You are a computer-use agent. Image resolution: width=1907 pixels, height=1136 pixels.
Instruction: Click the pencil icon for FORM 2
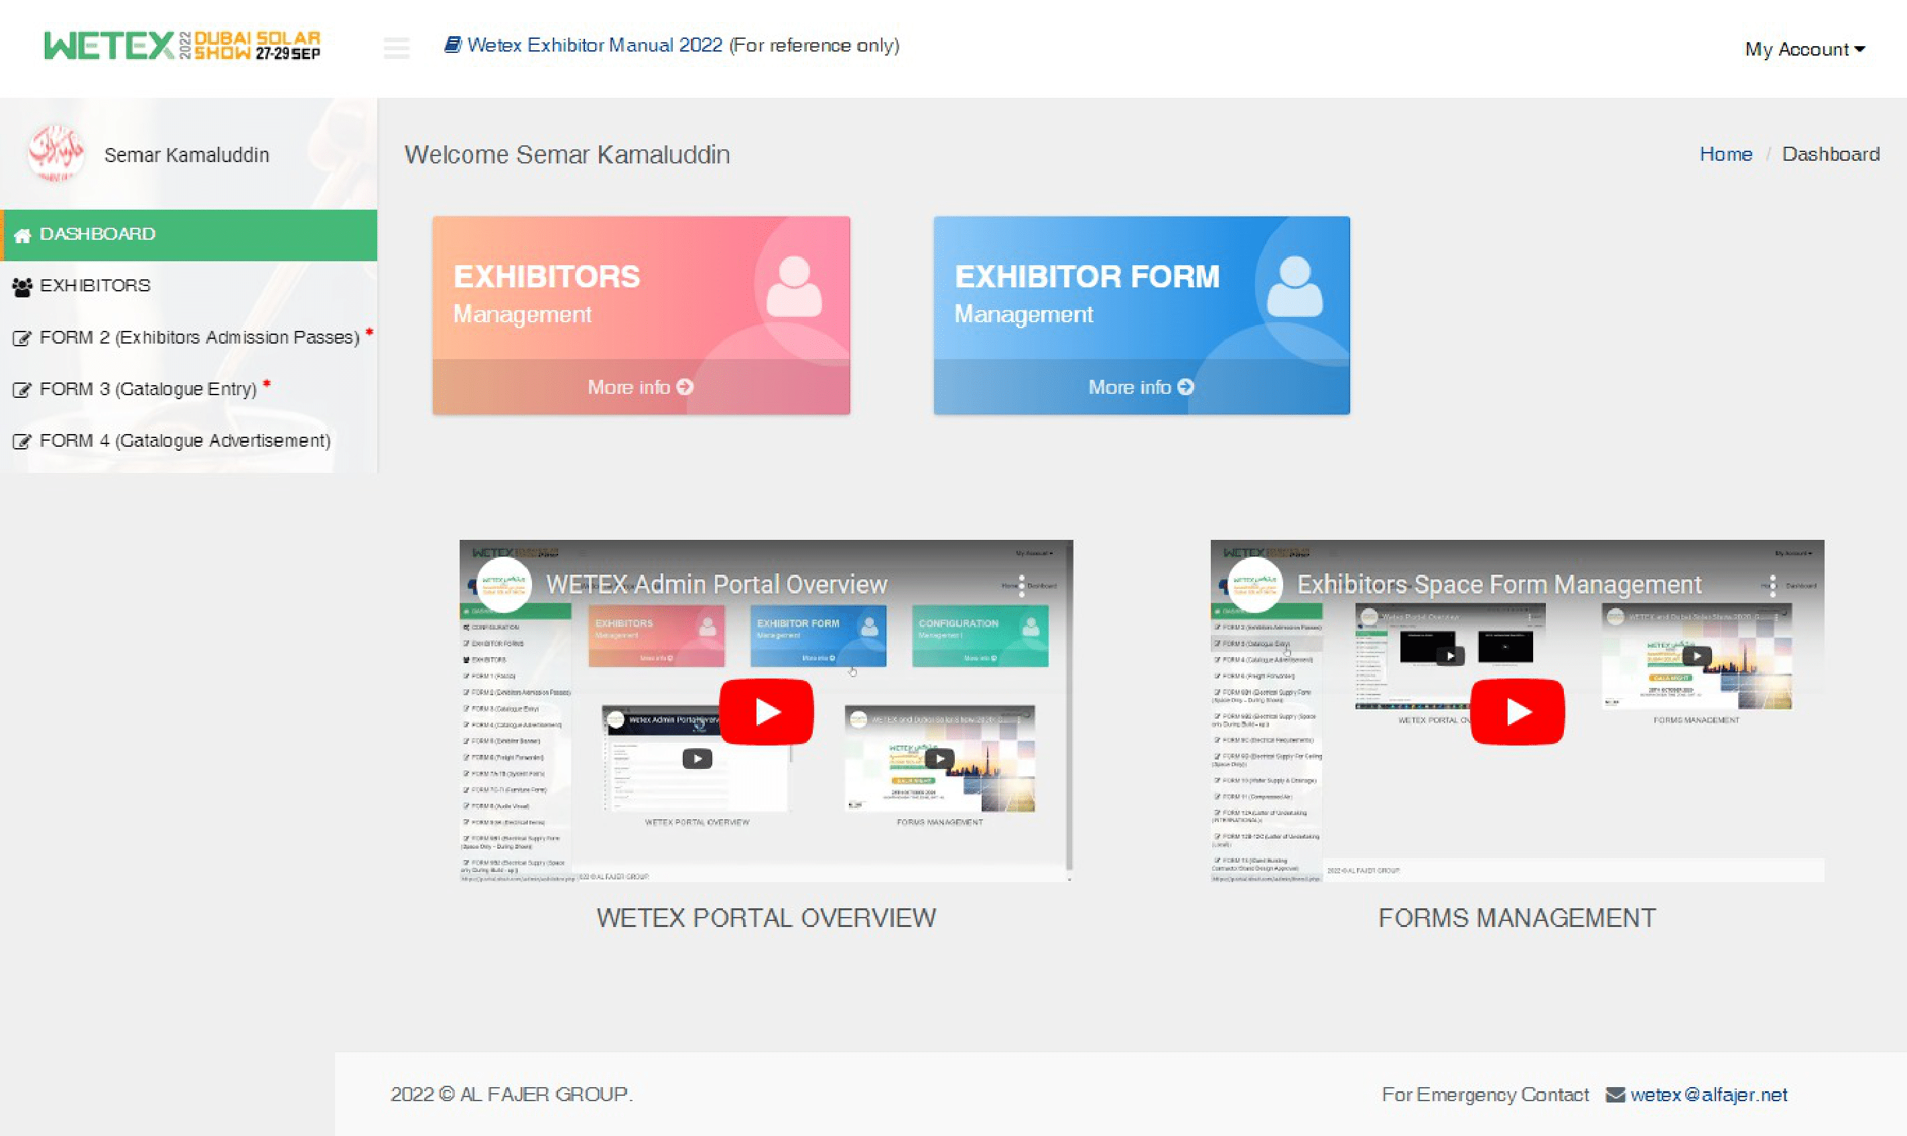tap(21, 336)
